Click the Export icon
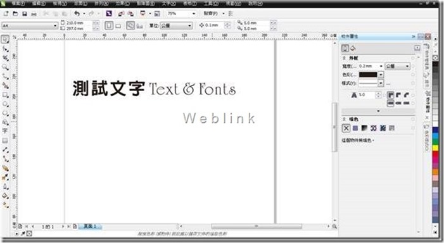Image resolution: width=444 pixels, height=243 pixels. click(x=130, y=13)
